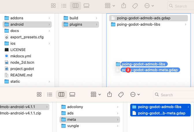Expand the vungle folder chevron

coord(117,126)
